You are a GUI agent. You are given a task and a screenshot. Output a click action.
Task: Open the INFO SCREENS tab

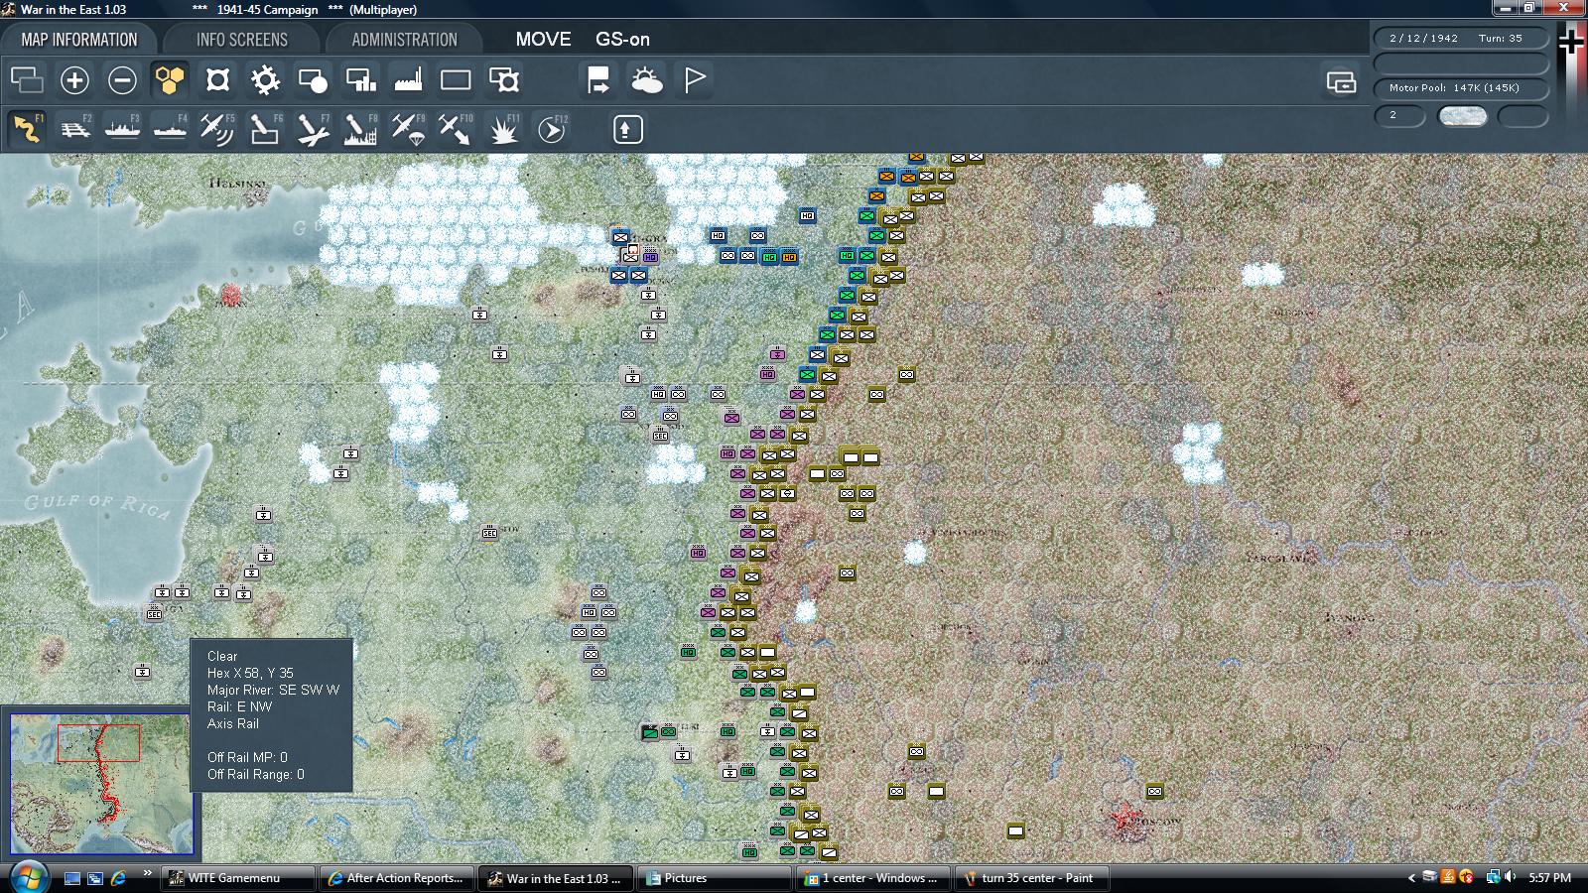coord(241,39)
